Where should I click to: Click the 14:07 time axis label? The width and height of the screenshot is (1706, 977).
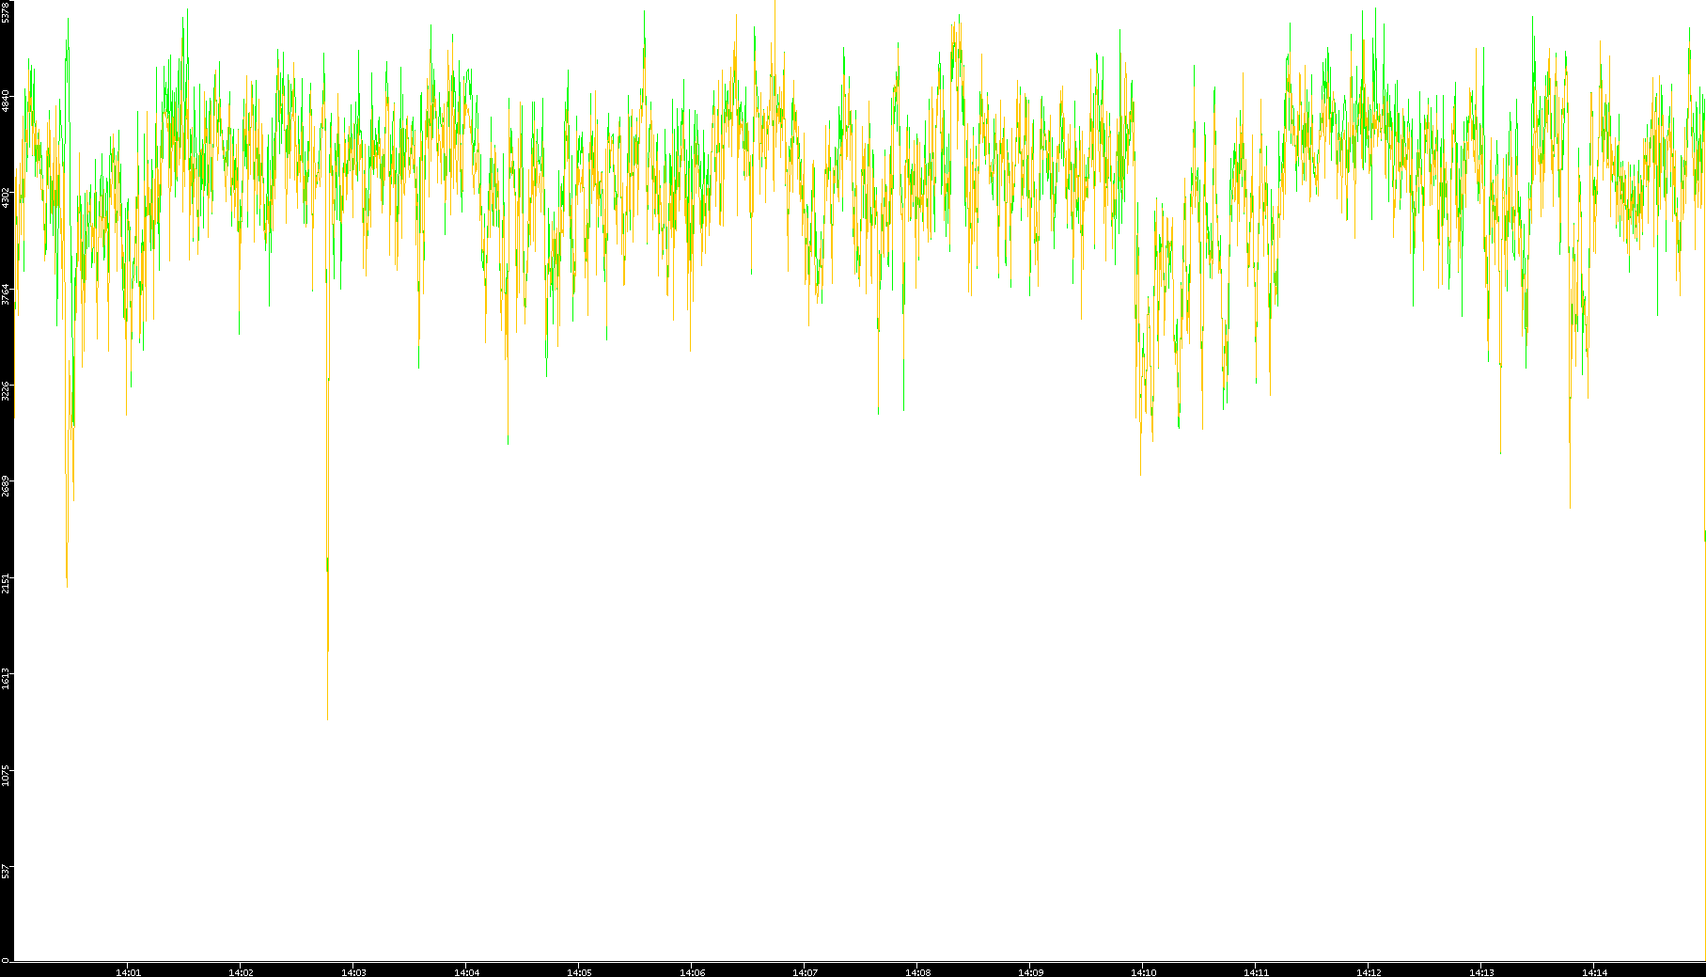tap(805, 972)
